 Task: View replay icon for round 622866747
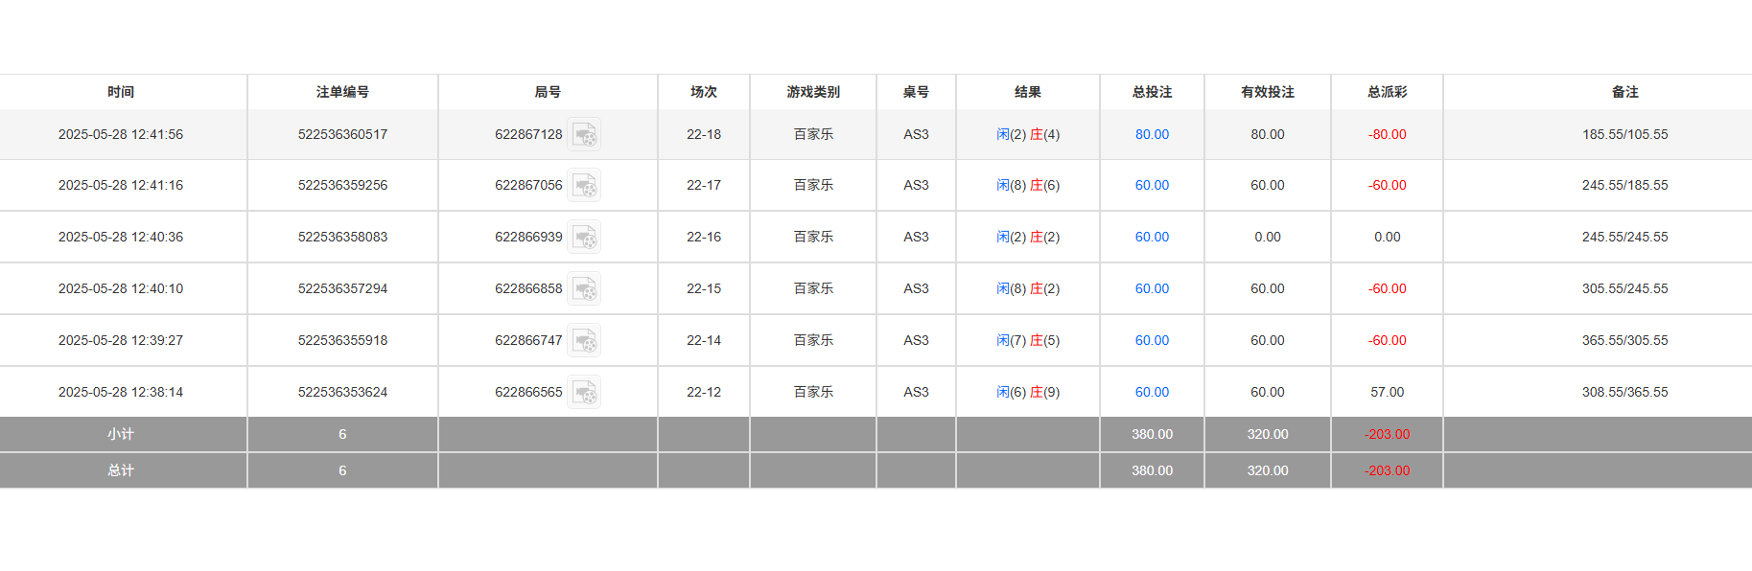(584, 341)
